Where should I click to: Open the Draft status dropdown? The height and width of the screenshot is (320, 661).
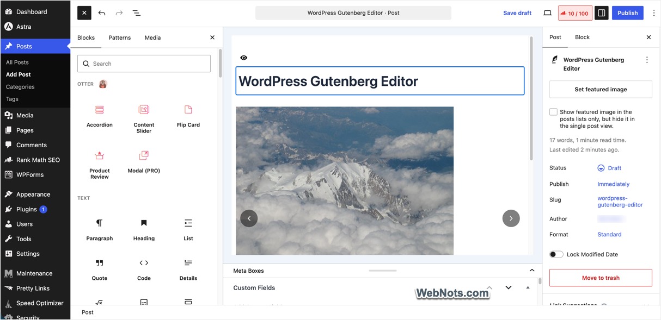click(x=609, y=168)
